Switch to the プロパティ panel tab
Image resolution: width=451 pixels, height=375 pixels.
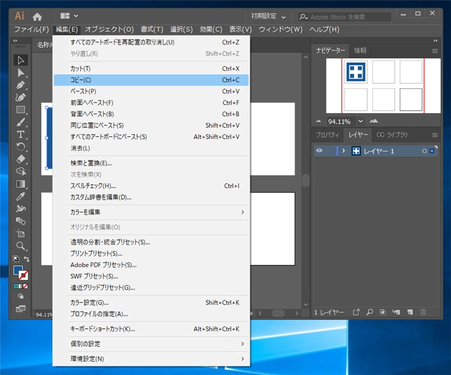tap(327, 135)
